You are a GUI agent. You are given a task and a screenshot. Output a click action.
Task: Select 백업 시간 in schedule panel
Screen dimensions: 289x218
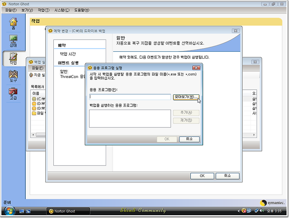point(68,54)
